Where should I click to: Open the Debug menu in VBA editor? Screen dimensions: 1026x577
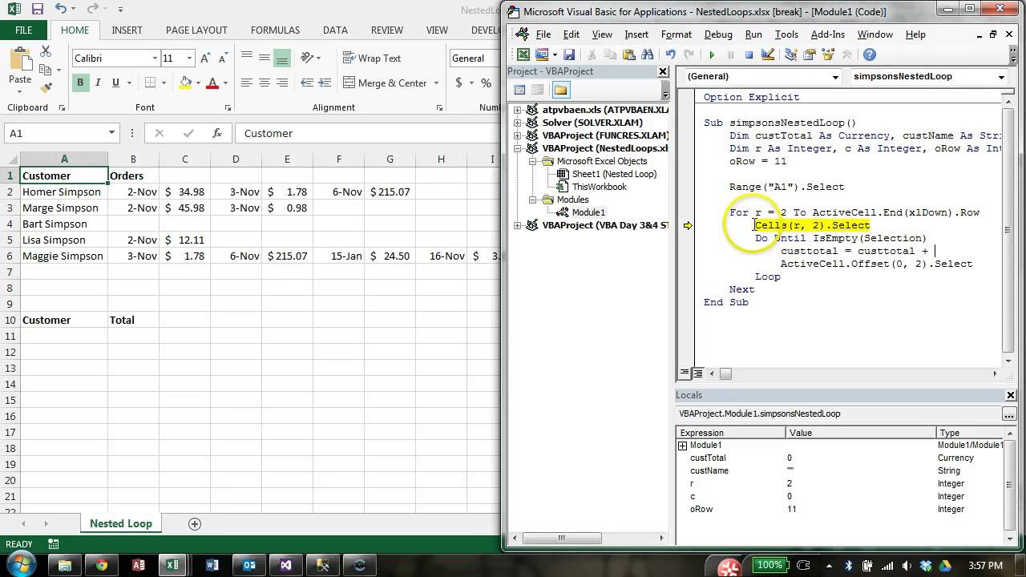718,34
